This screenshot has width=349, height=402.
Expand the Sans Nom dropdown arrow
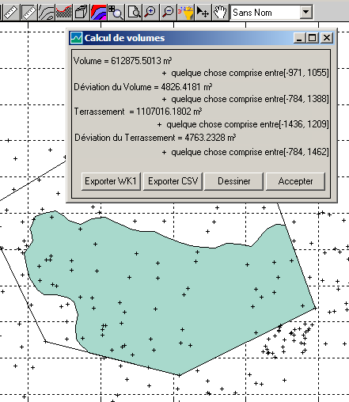coord(306,12)
